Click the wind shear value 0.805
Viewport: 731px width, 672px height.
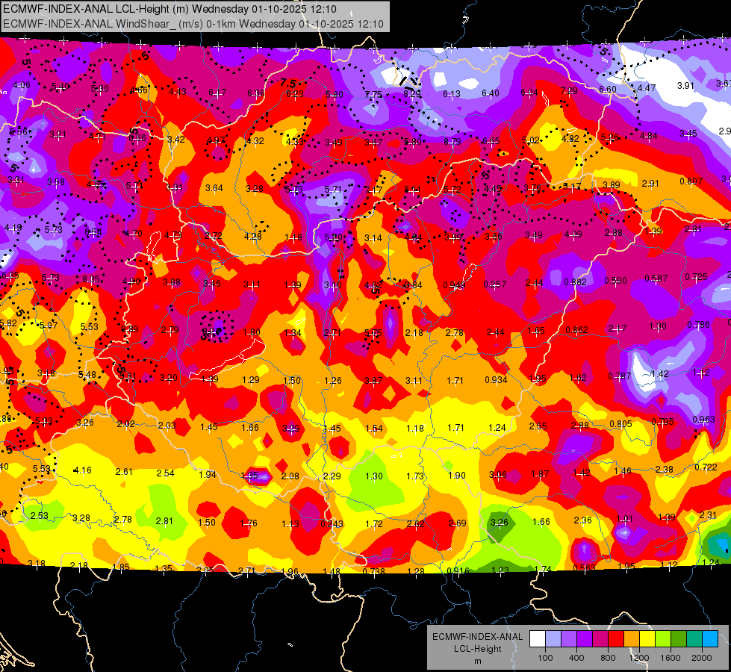(x=621, y=424)
